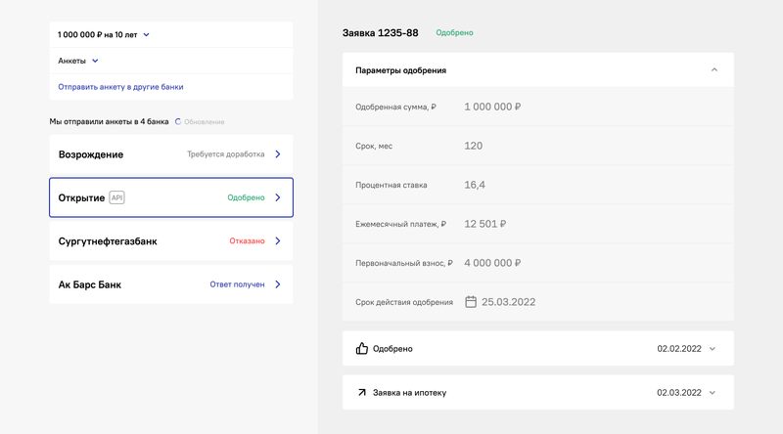Click the arrow icon in Ак Барс Банк row
Image resolution: width=783 pixels, height=434 pixels.
(278, 284)
